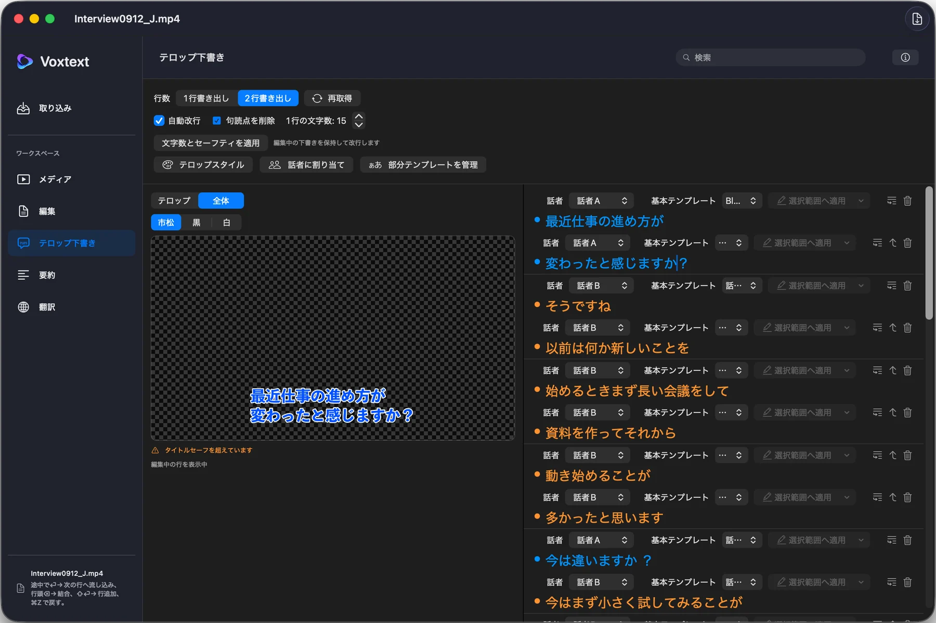Open speaker 話者B dropdown for そうですね

601,285
